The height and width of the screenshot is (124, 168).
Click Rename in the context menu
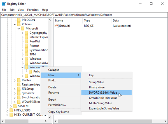click(x=61, y=93)
